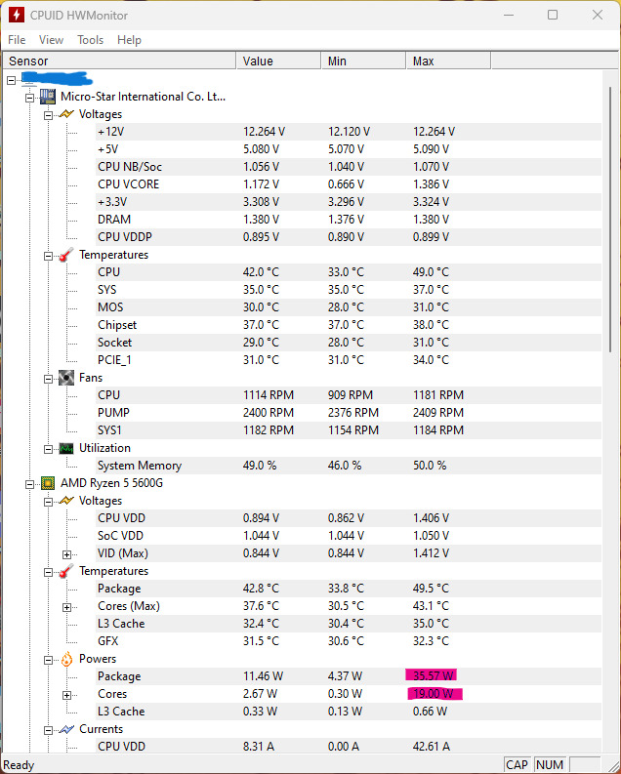Screen dimensions: 621x774
Task: Click the computer icon at tree root
Action: (28, 79)
